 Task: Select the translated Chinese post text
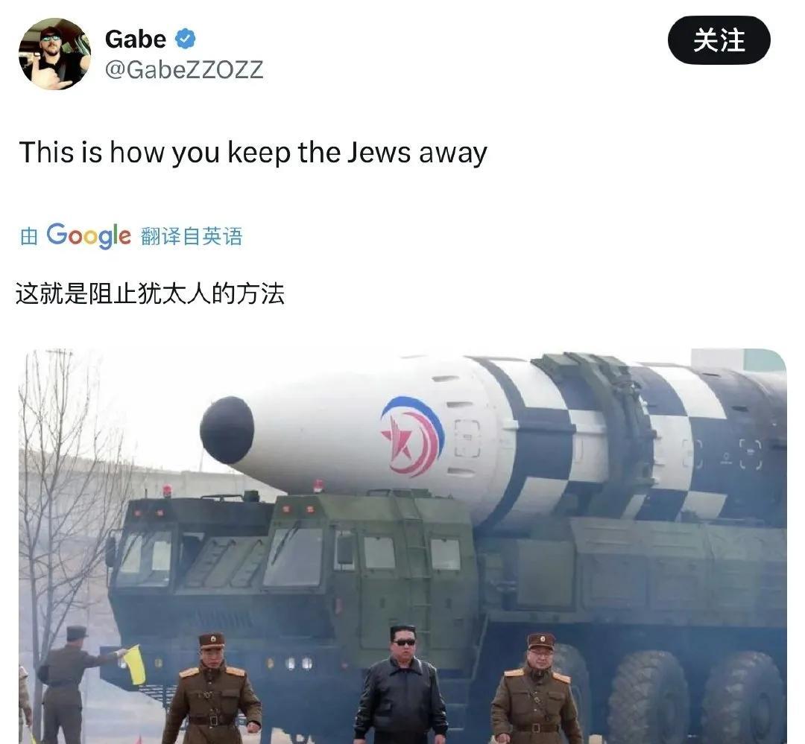(150, 294)
